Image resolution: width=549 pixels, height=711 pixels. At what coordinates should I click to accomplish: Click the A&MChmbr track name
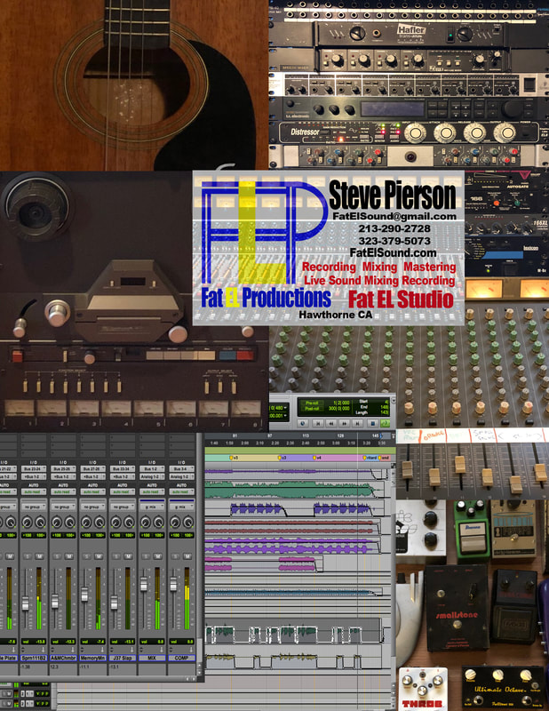coord(63,658)
